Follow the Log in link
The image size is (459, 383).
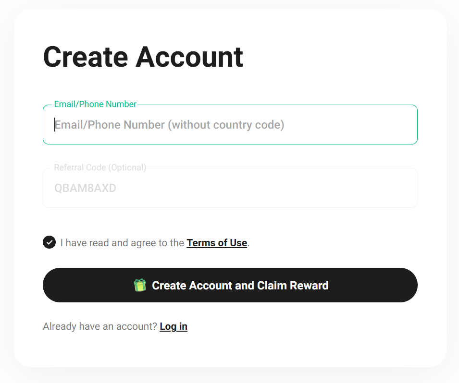174,327
